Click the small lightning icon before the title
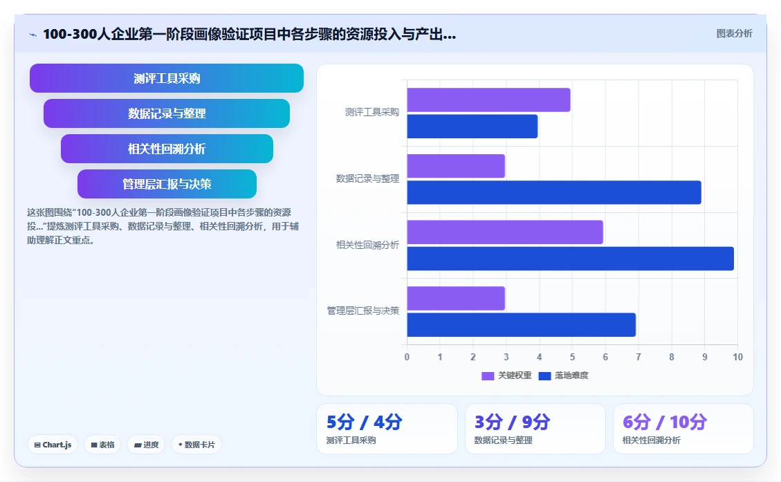781x482 pixels. coord(33,35)
